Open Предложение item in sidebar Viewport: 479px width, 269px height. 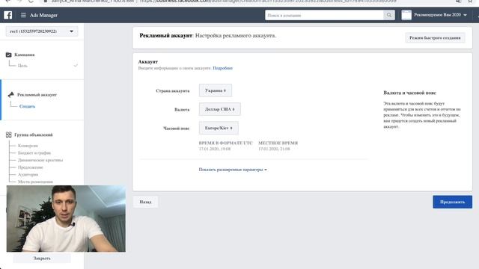click(x=30, y=167)
